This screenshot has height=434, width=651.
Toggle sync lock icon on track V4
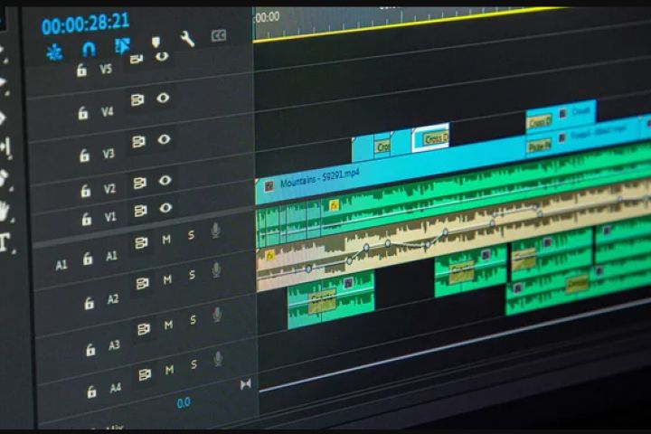tap(137, 100)
